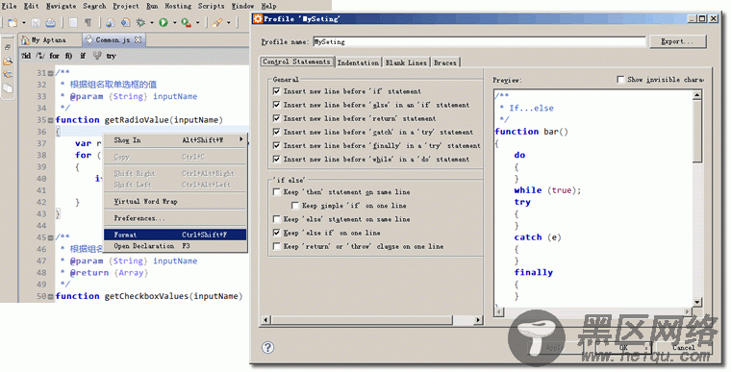Click the My Aptana home icon
731x372 pixels.
pyautogui.click(x=25, y=40)
